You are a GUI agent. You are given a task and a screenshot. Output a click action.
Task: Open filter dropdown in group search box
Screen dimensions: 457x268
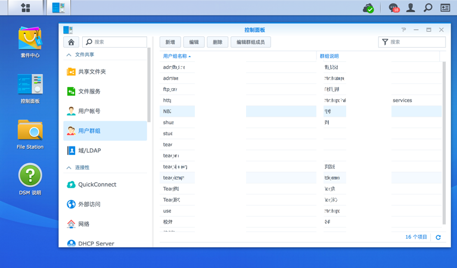coord(385,42)
